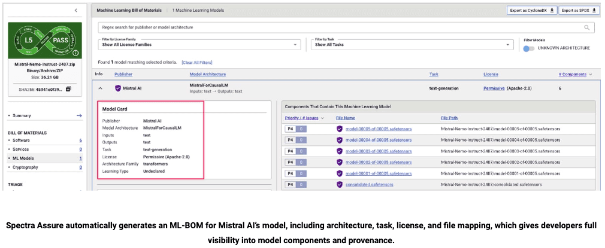Click the Software count link 6
This screenshot has height=248, width=605.
click(80, 140)
